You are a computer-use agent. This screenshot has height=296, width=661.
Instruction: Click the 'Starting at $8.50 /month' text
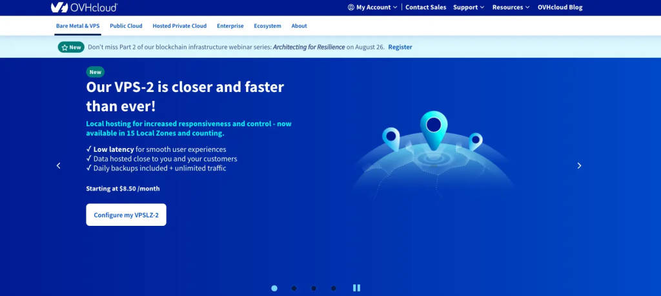tap(123, 189)
